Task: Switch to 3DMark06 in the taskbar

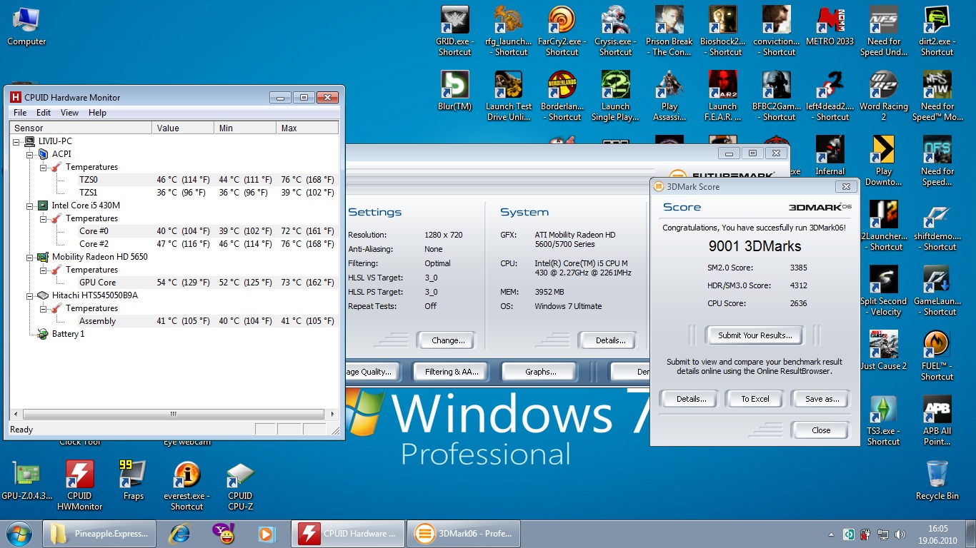Action: (463, 534)
